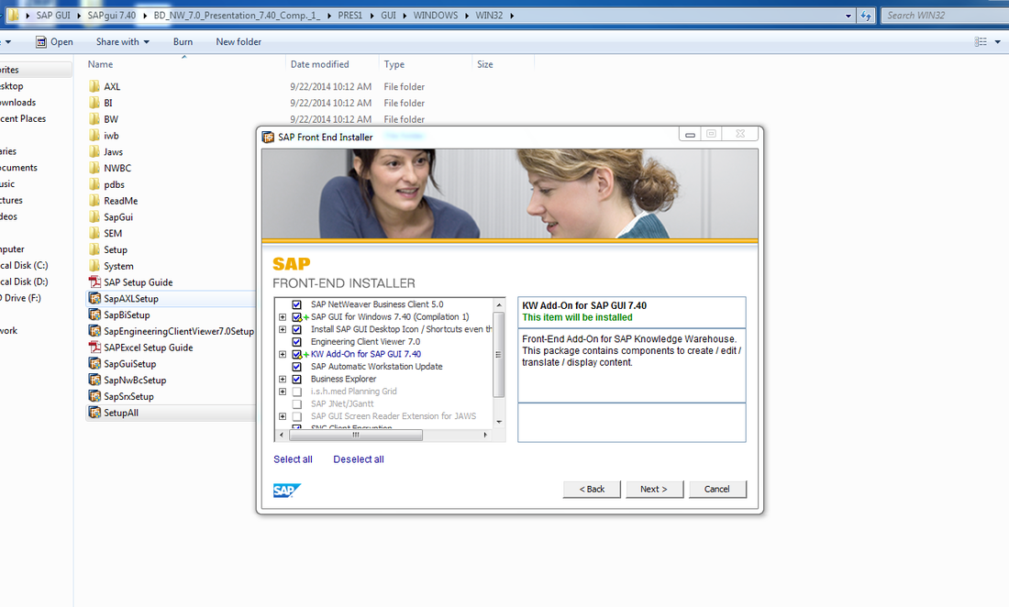The width and height of the screenshot is (1009, 607).
Task: Click the SapBiSetup installer icon
Action: click(x=94, y=315)
